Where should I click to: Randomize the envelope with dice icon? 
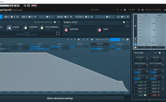pyautogui.click(x=79, y=40)
